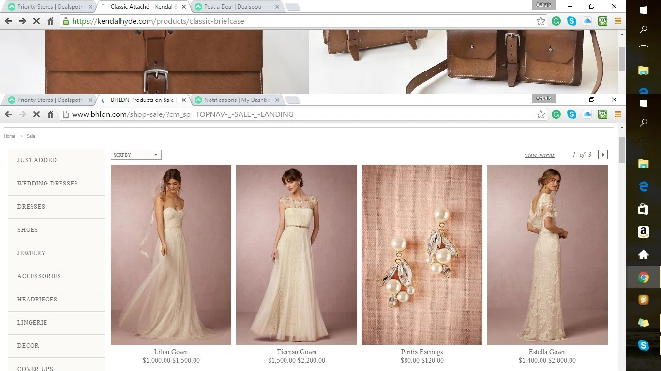Image resolution: width=661 pixels, height=371 pixels.
Task: Bookmark the kendalhyde.com page with the star
Action: pos(541,21)
